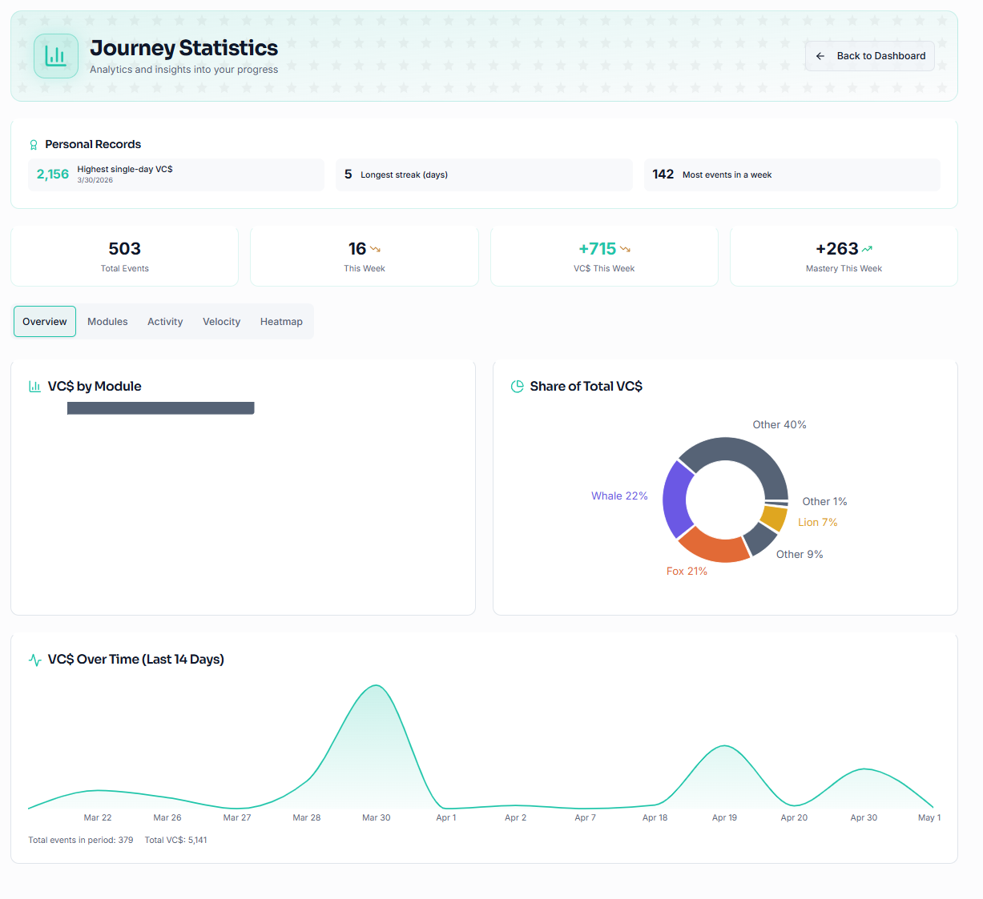This screenshot has width=983, height=899.
Task: Click the Personal Records award ribbon icon
Action: tap(34, 145)
